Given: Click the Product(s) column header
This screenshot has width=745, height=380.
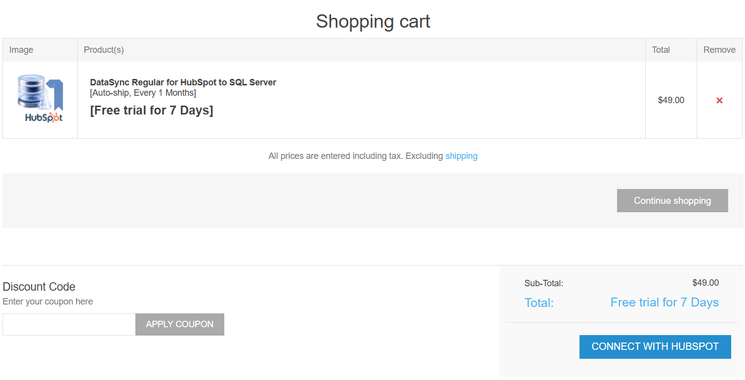Looking at the screenshot, I should [x=104, y=50].
